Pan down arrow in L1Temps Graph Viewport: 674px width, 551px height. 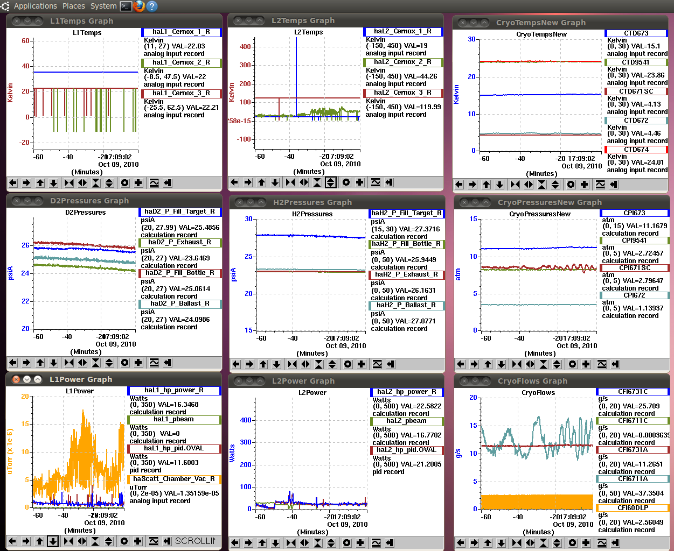(x=53, y=183)
